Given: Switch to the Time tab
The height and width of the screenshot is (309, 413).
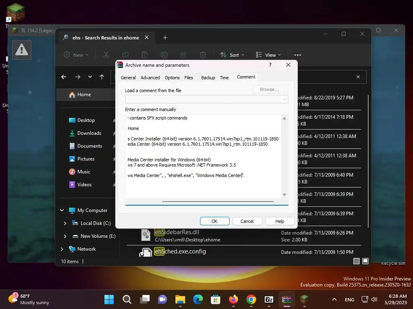Looking at the screenshot, I should point(224,78).
